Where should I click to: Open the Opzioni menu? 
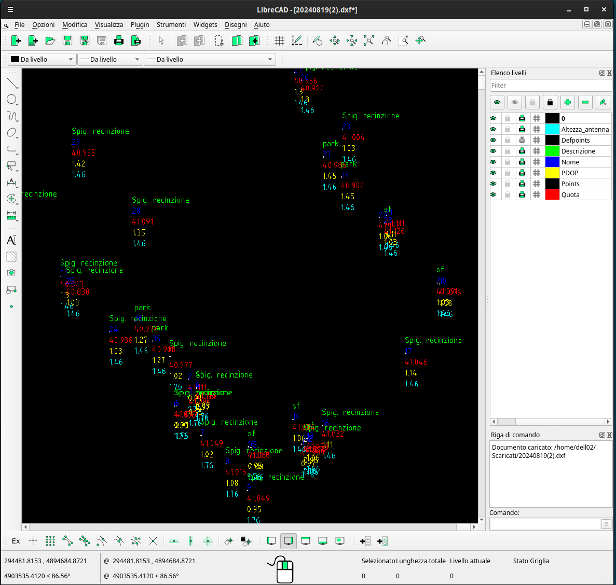pos(43,24)
